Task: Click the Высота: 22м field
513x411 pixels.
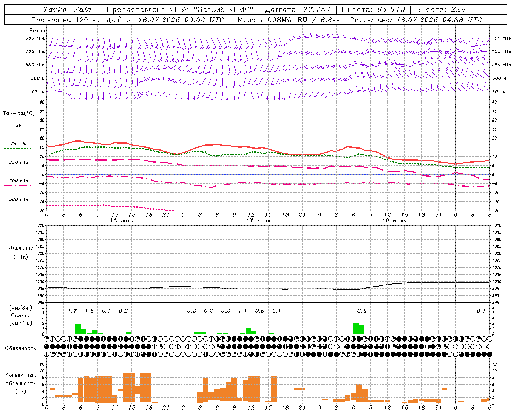Action: 441,10
